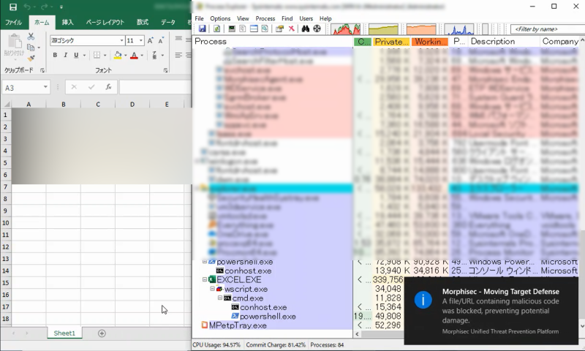This screenshot has height=351, width=585.
Task: Open the fill color dropdown arrow
Action: [x=125, y=56]
